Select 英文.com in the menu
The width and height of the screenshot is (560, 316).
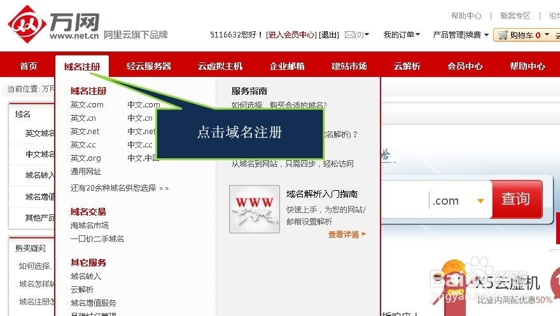87,104
